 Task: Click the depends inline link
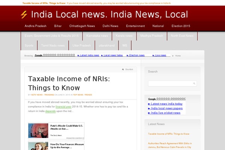coord(50,111)
